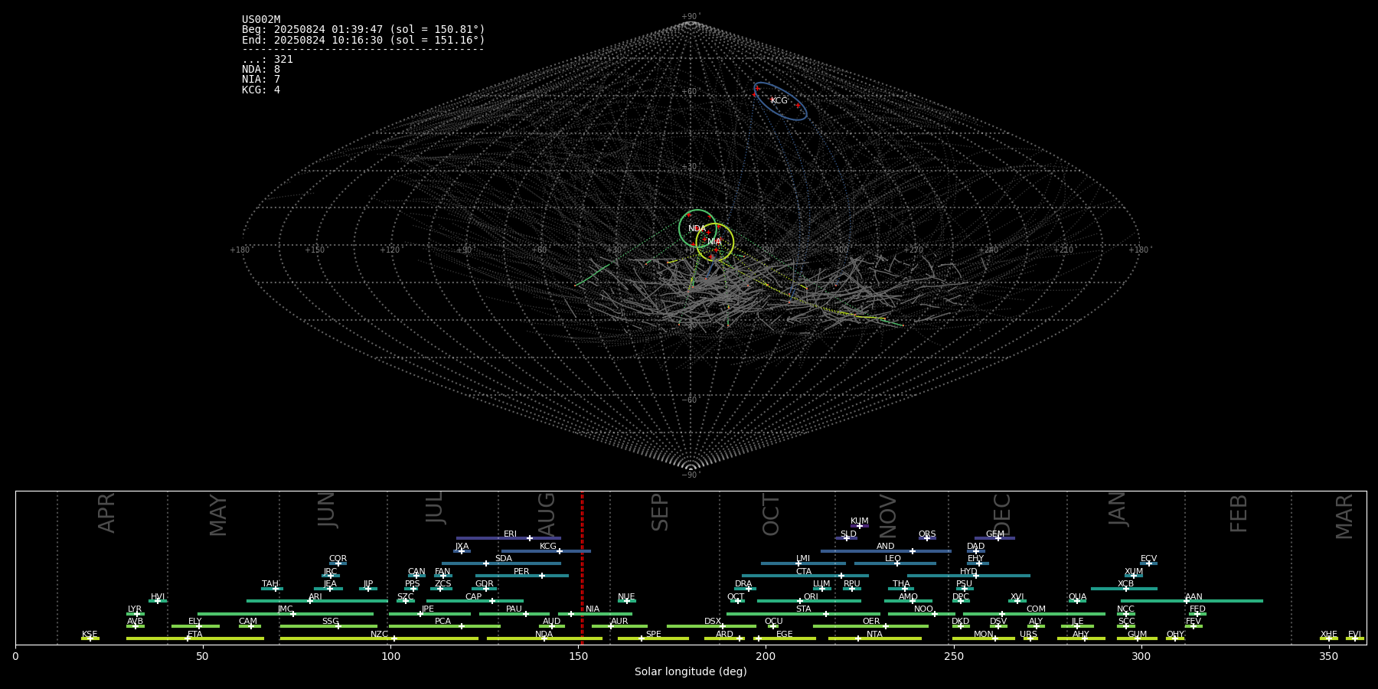Click the SPE shower label in the timeline
Viewport: 1378px width, 689px height.
point(653,635)
